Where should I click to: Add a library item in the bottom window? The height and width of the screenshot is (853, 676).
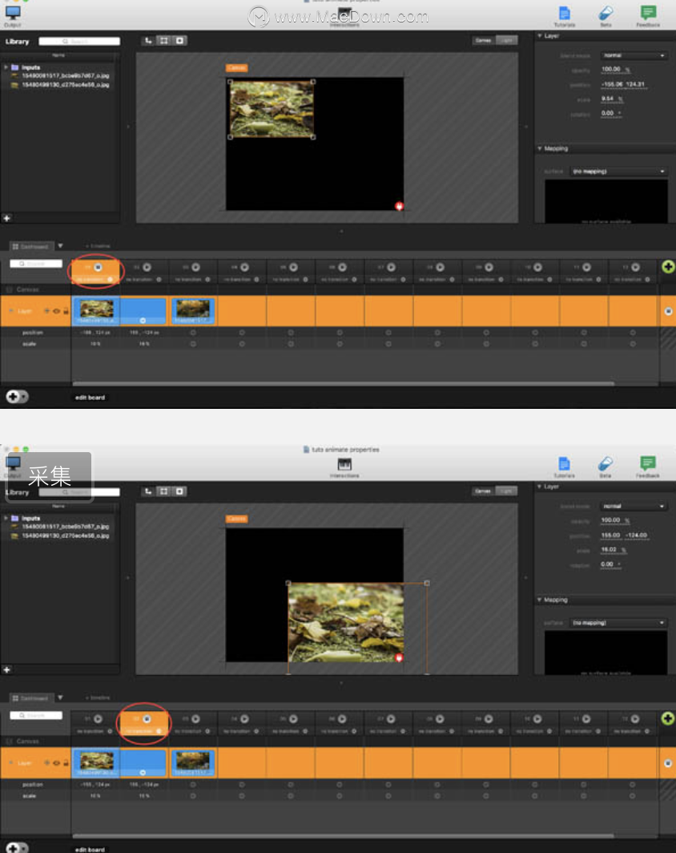[7, 669]
